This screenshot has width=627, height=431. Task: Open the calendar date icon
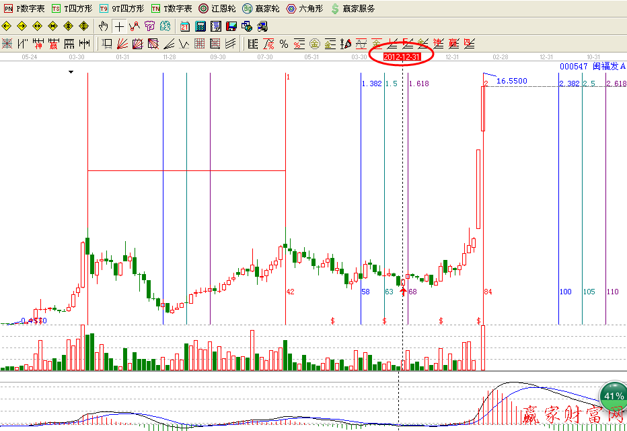tap(184, 26)
